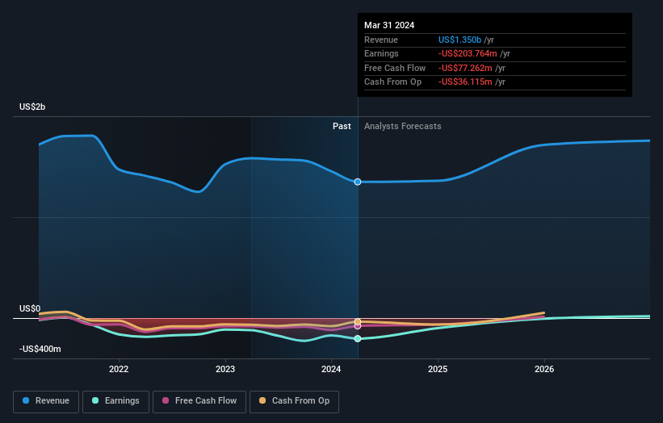
Task: Click the -US$400m y-axis label
Action: (x=40, y=349)
